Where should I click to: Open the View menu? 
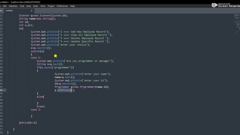pos(28,6)
